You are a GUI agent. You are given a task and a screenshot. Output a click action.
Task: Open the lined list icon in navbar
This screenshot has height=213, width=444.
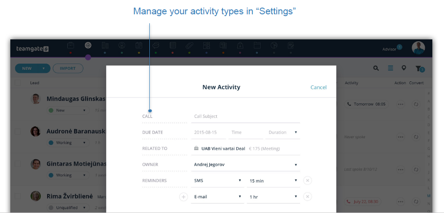pyautogui.click(x=173, y=45)
